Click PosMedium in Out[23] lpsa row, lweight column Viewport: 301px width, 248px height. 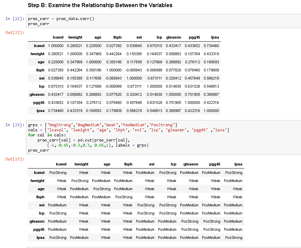79,238
